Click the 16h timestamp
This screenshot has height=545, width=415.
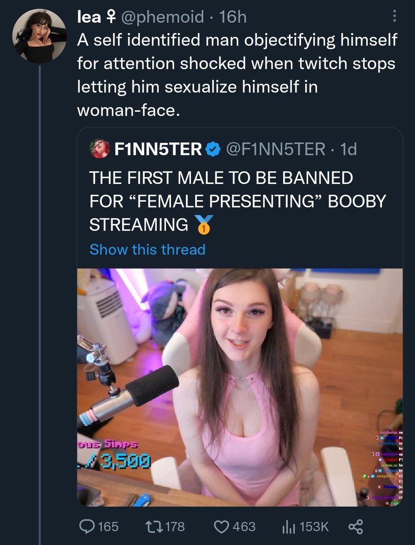233,17
